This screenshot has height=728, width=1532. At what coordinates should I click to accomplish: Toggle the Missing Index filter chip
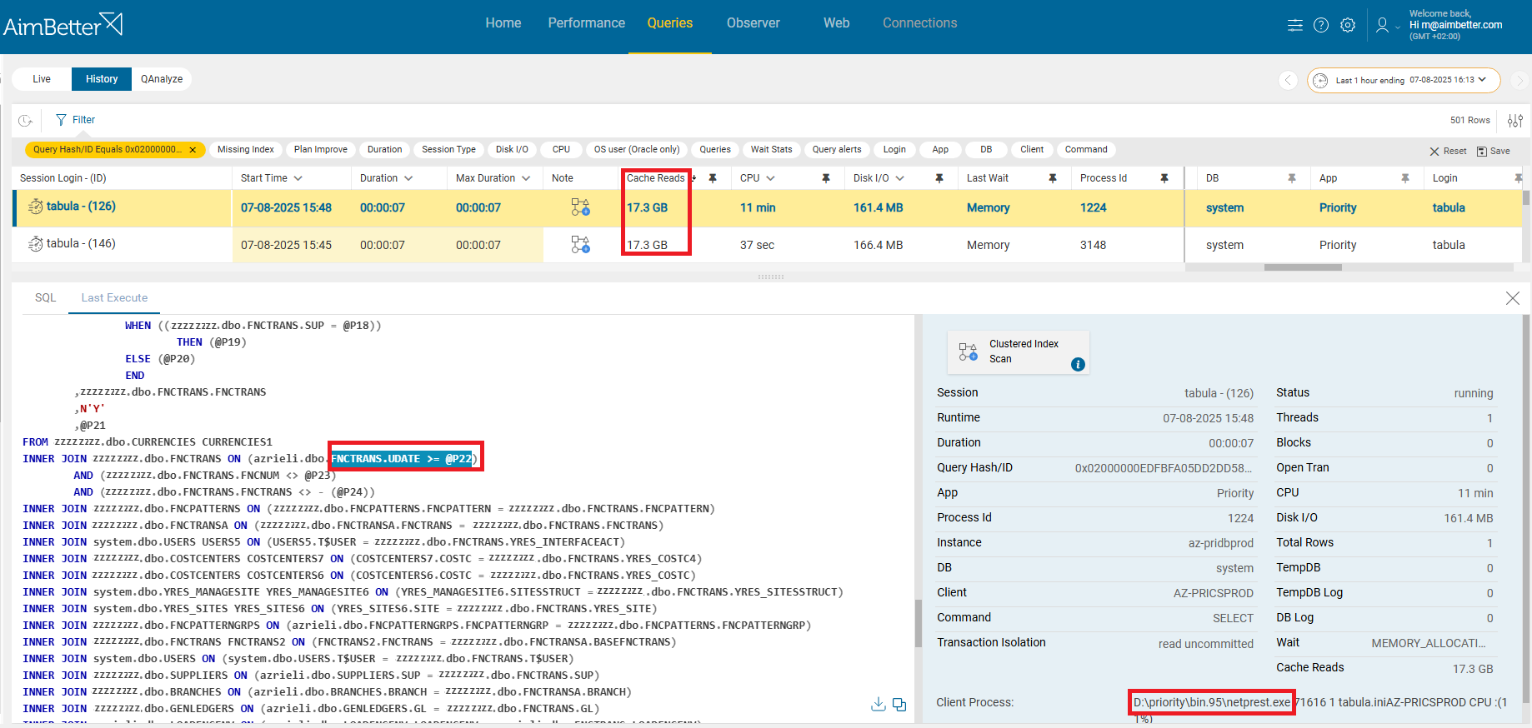[x=246, y=150]
